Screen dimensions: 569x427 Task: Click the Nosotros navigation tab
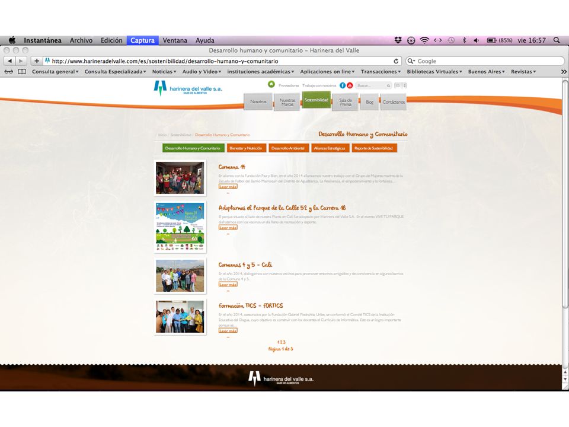(258, 101)
